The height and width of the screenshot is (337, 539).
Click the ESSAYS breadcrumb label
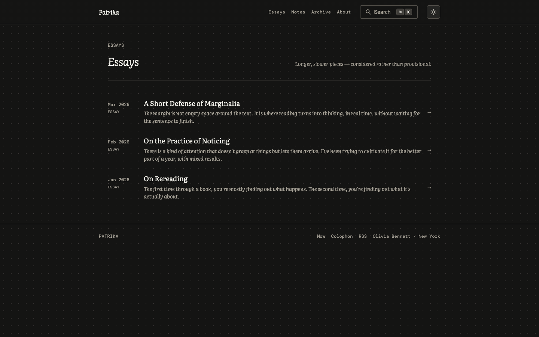(116, 45)
